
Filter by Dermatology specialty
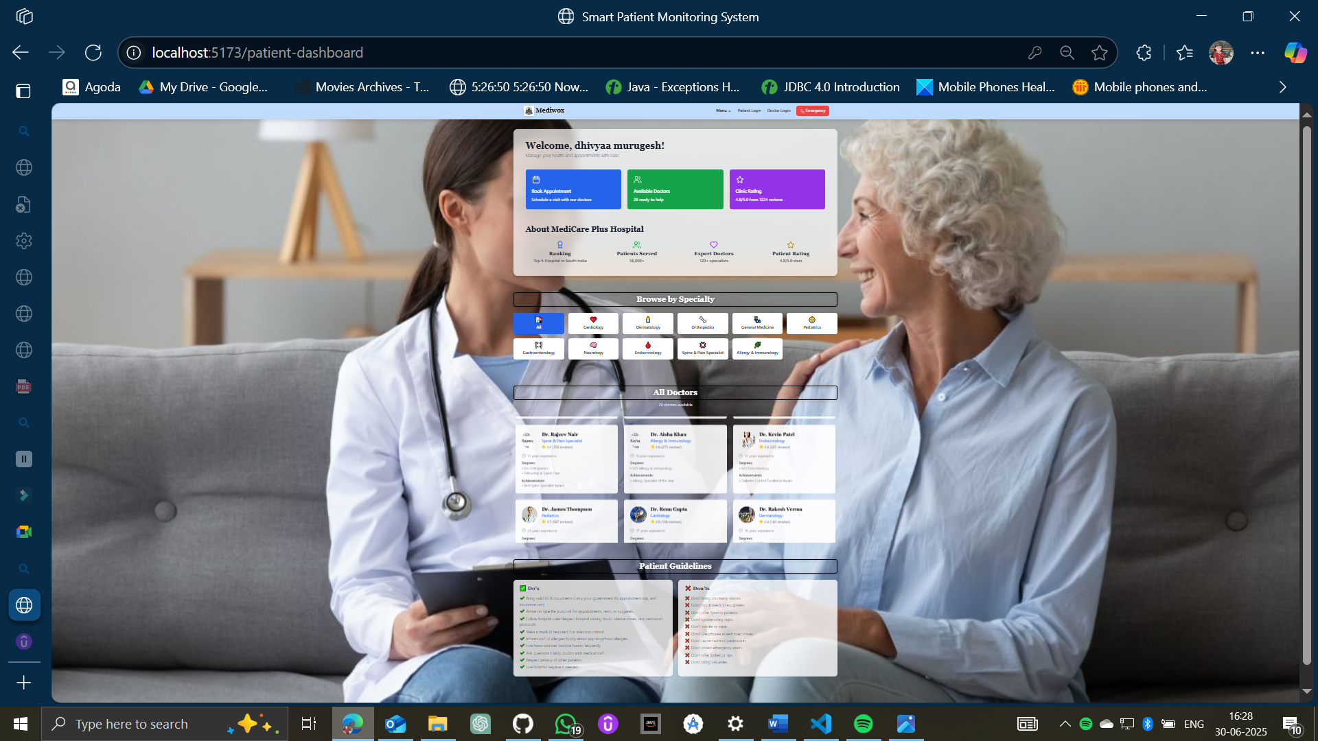click(x=647, y=323)
